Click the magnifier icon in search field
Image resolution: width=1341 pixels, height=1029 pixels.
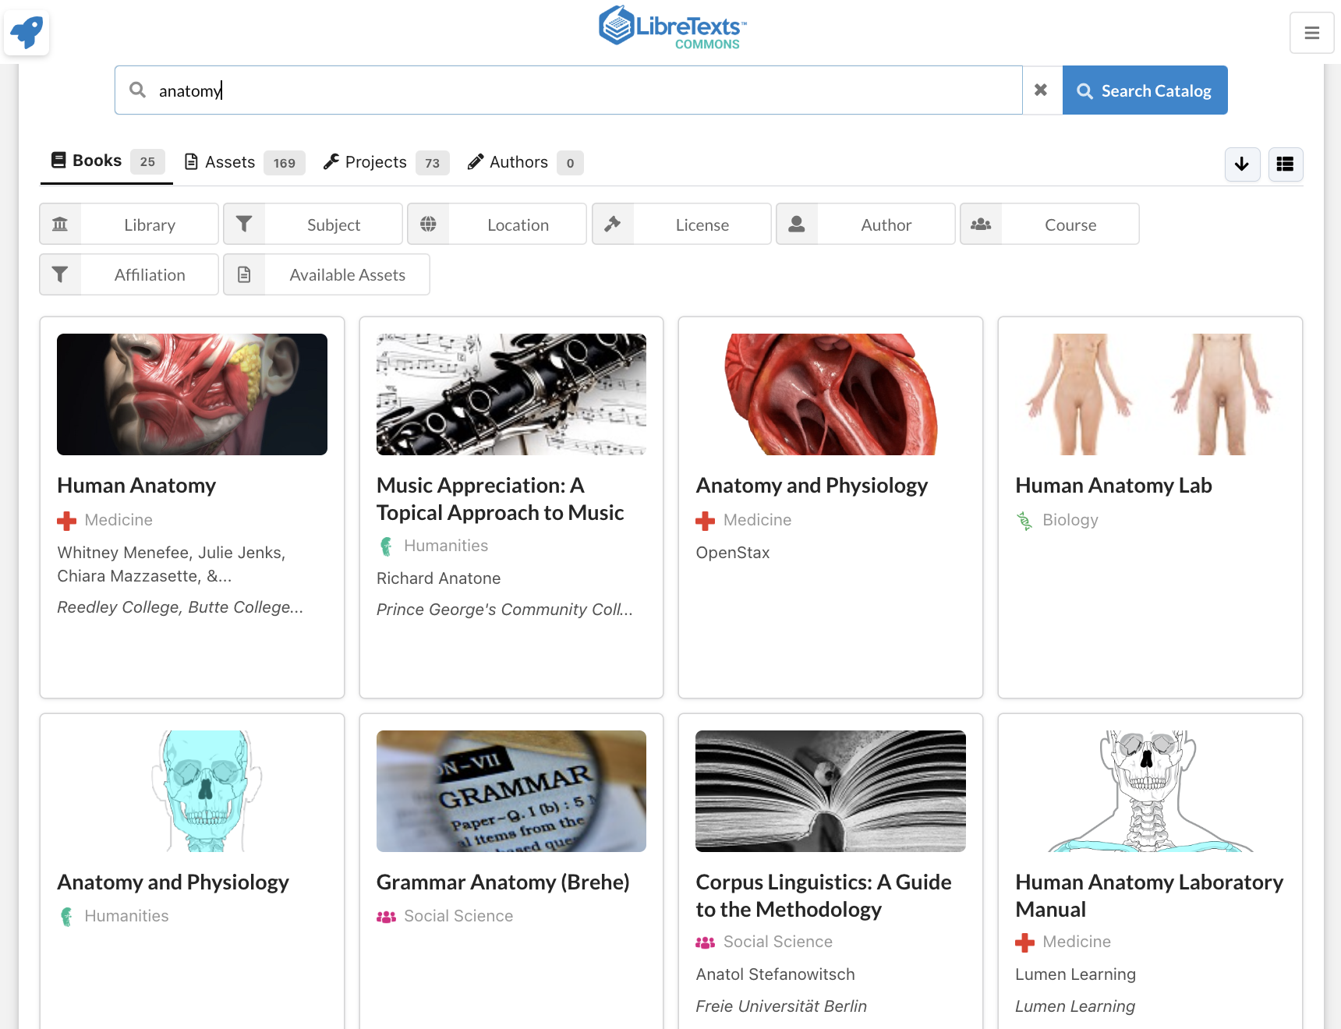click(138, 90)
